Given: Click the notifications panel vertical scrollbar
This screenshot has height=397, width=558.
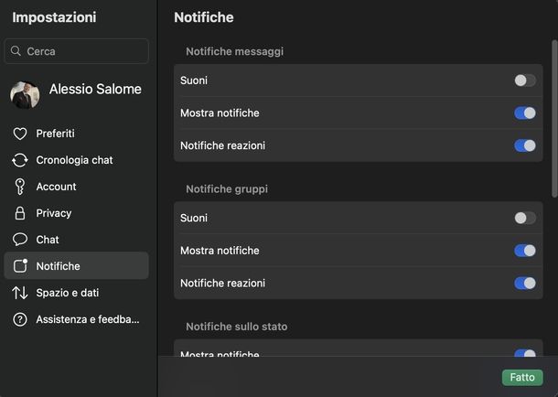Looking at the screenshot, I should point(554,119).
